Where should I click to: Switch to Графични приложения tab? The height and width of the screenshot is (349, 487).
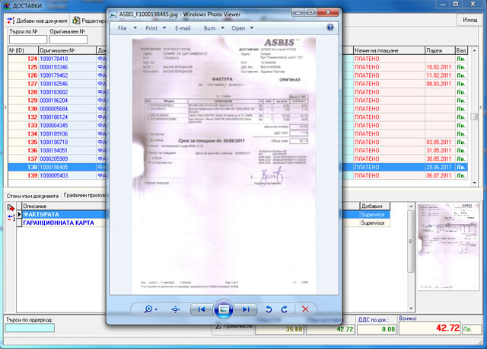point(84,195)
